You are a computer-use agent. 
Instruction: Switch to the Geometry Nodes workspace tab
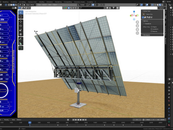pyautogui.click(x=79, y=2)
